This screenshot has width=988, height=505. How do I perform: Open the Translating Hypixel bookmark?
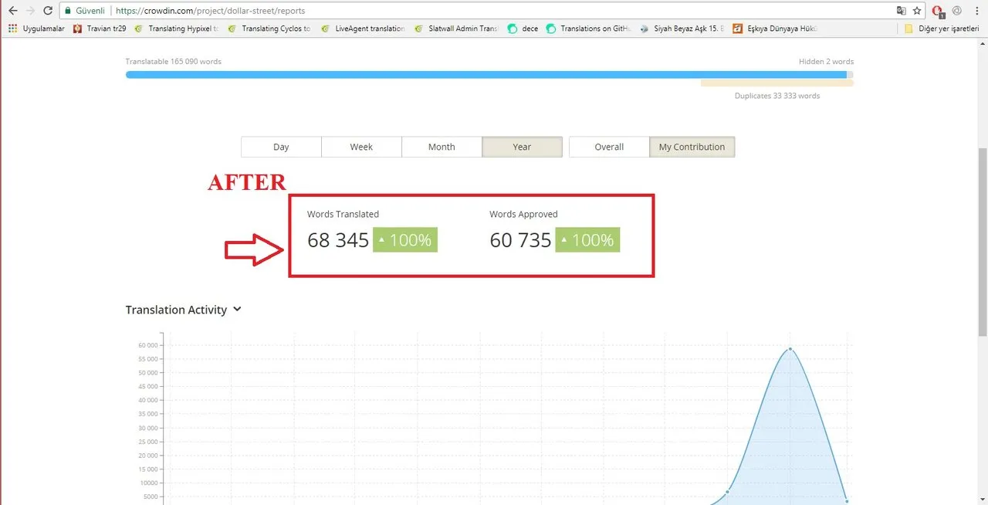(176, 29)
